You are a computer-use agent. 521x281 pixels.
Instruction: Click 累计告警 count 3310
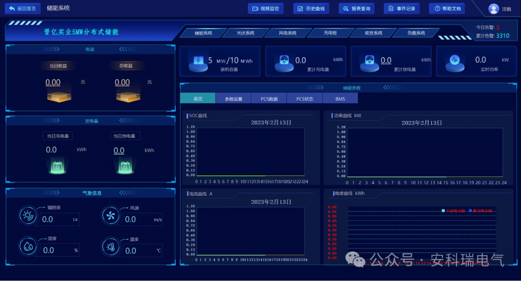click(503, 36)
